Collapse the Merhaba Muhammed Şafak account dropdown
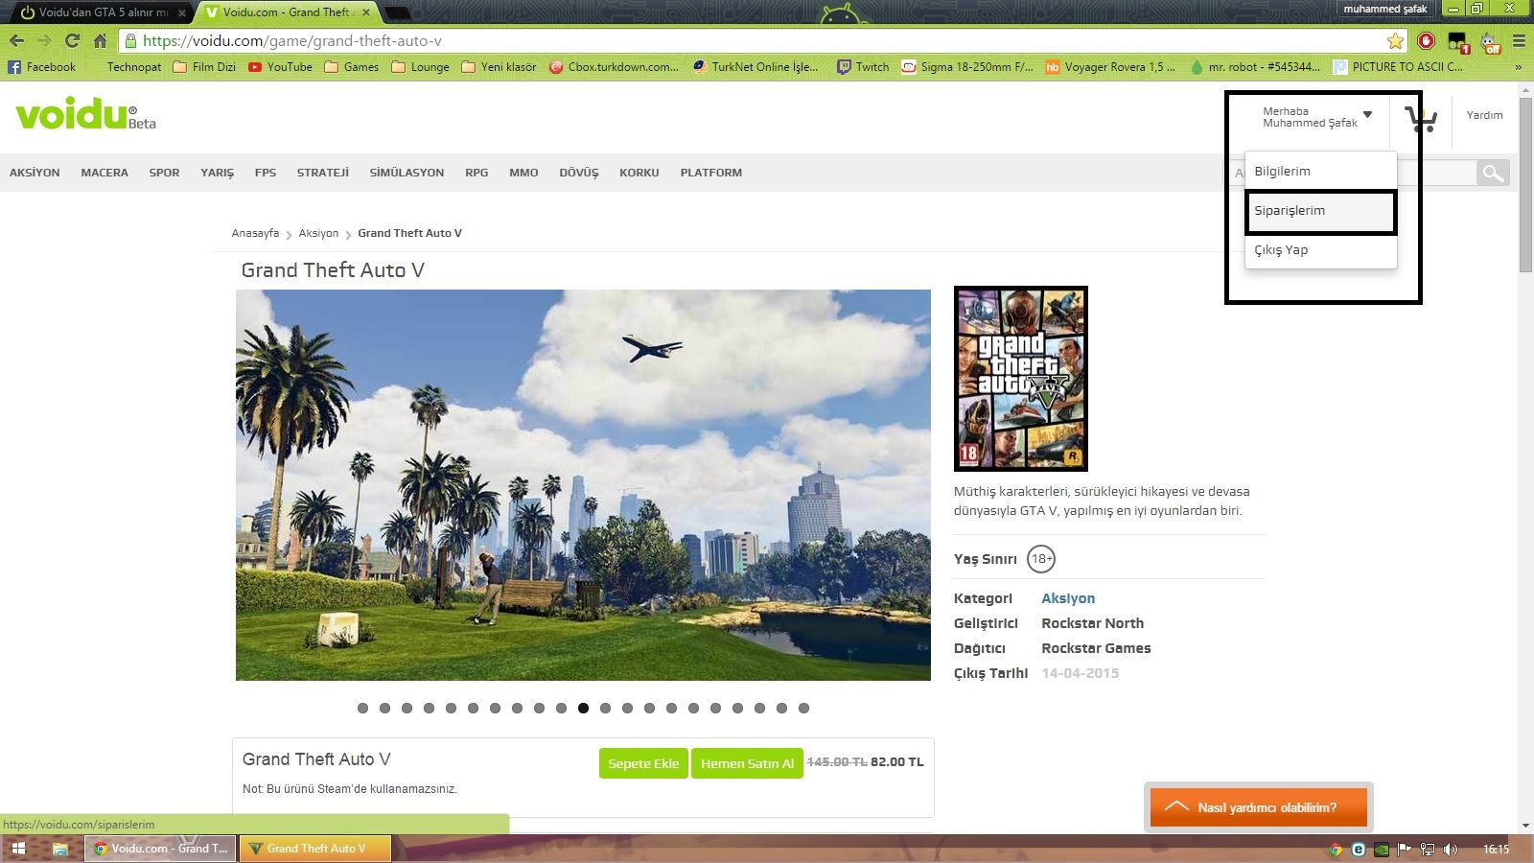The width and height of the screenshot is (1534, 863). (1317, 117)
